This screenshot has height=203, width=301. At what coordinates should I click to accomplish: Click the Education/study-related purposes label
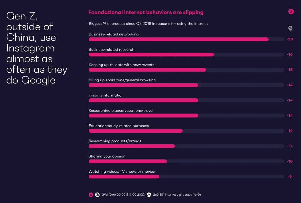coord(119,126)
